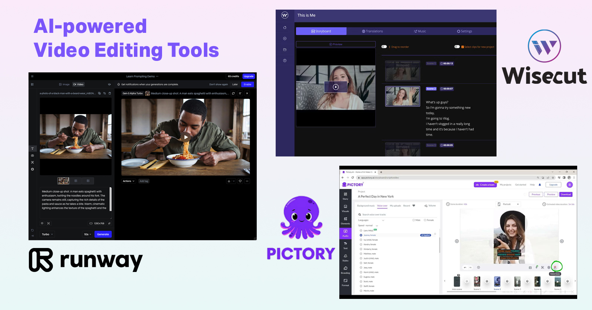Click the Pictory notification bell icon
The width and height of the screenshot is (592, 310).
539,185
